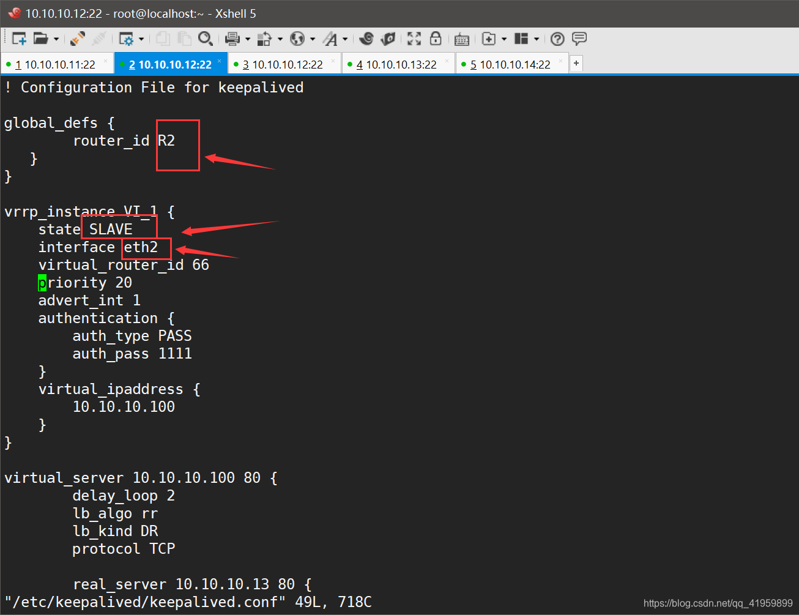Image resolution: width=799 pixels, height=615 pixels.
Task: Expand the color scheme dropdown arrow
Action: 280,39
